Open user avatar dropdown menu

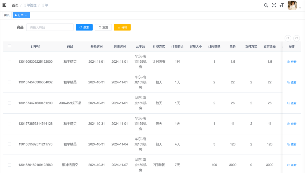pyautogui.click(x=292, y=5)
